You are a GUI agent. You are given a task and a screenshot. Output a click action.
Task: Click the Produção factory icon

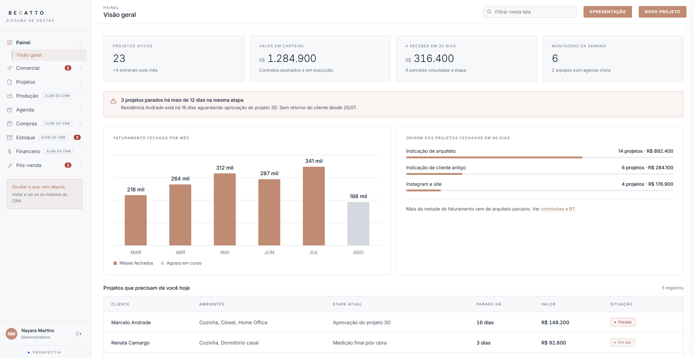tap(10, 96)
